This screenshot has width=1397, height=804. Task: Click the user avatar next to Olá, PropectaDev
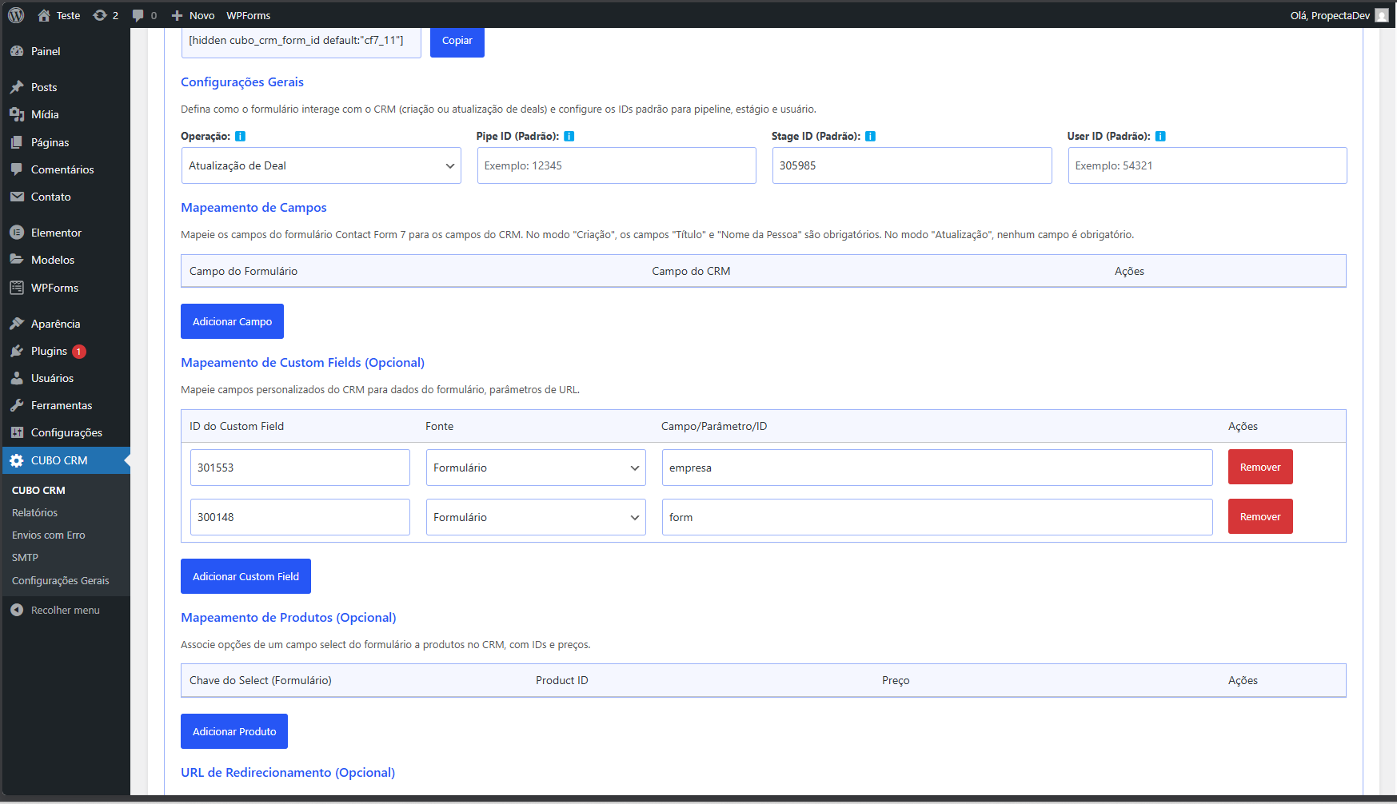point(1381,15)
